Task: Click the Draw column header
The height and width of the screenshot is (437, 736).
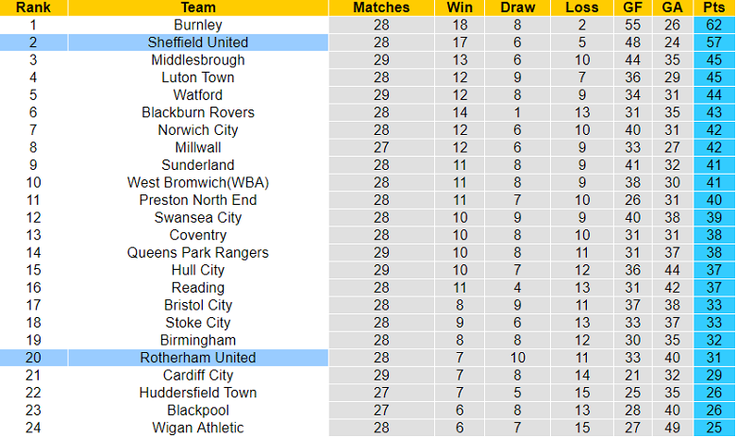Action: 517,8
